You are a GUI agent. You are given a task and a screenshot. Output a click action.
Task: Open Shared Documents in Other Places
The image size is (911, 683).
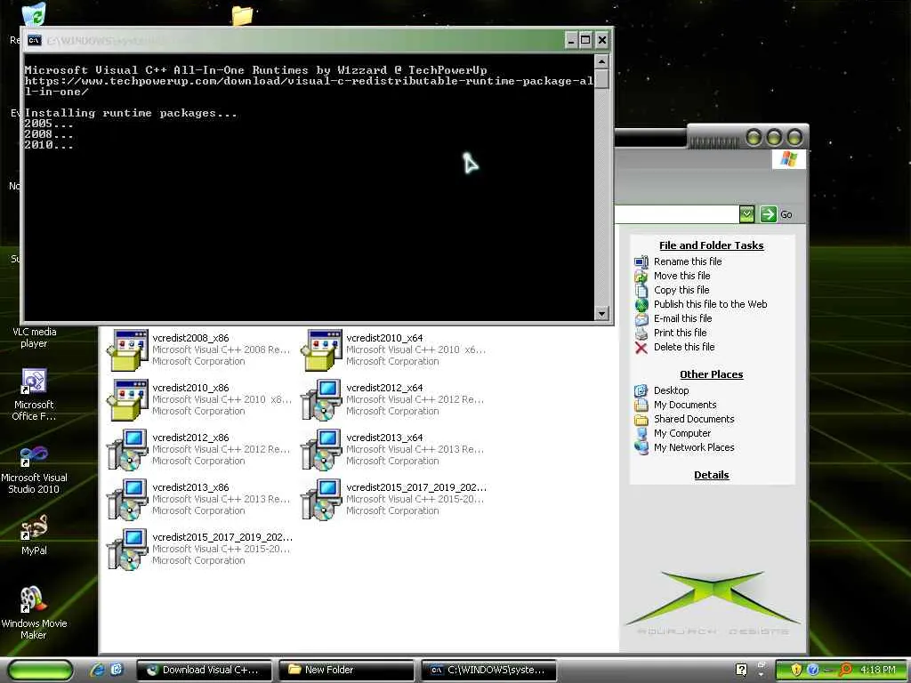pos(694,419)
